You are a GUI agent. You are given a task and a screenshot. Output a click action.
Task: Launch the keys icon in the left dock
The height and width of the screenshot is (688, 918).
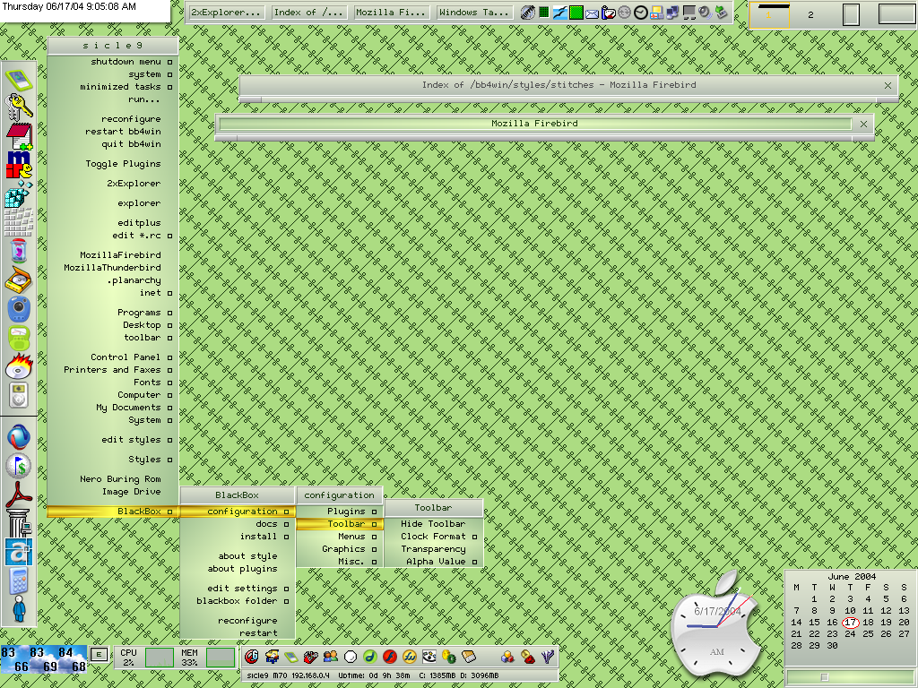[x=19, y=107]
